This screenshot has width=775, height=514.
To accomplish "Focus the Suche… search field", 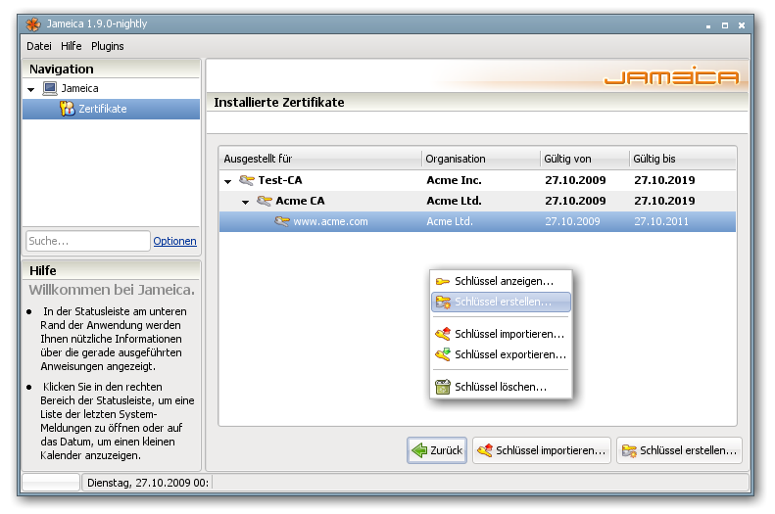I will point(88,241).
